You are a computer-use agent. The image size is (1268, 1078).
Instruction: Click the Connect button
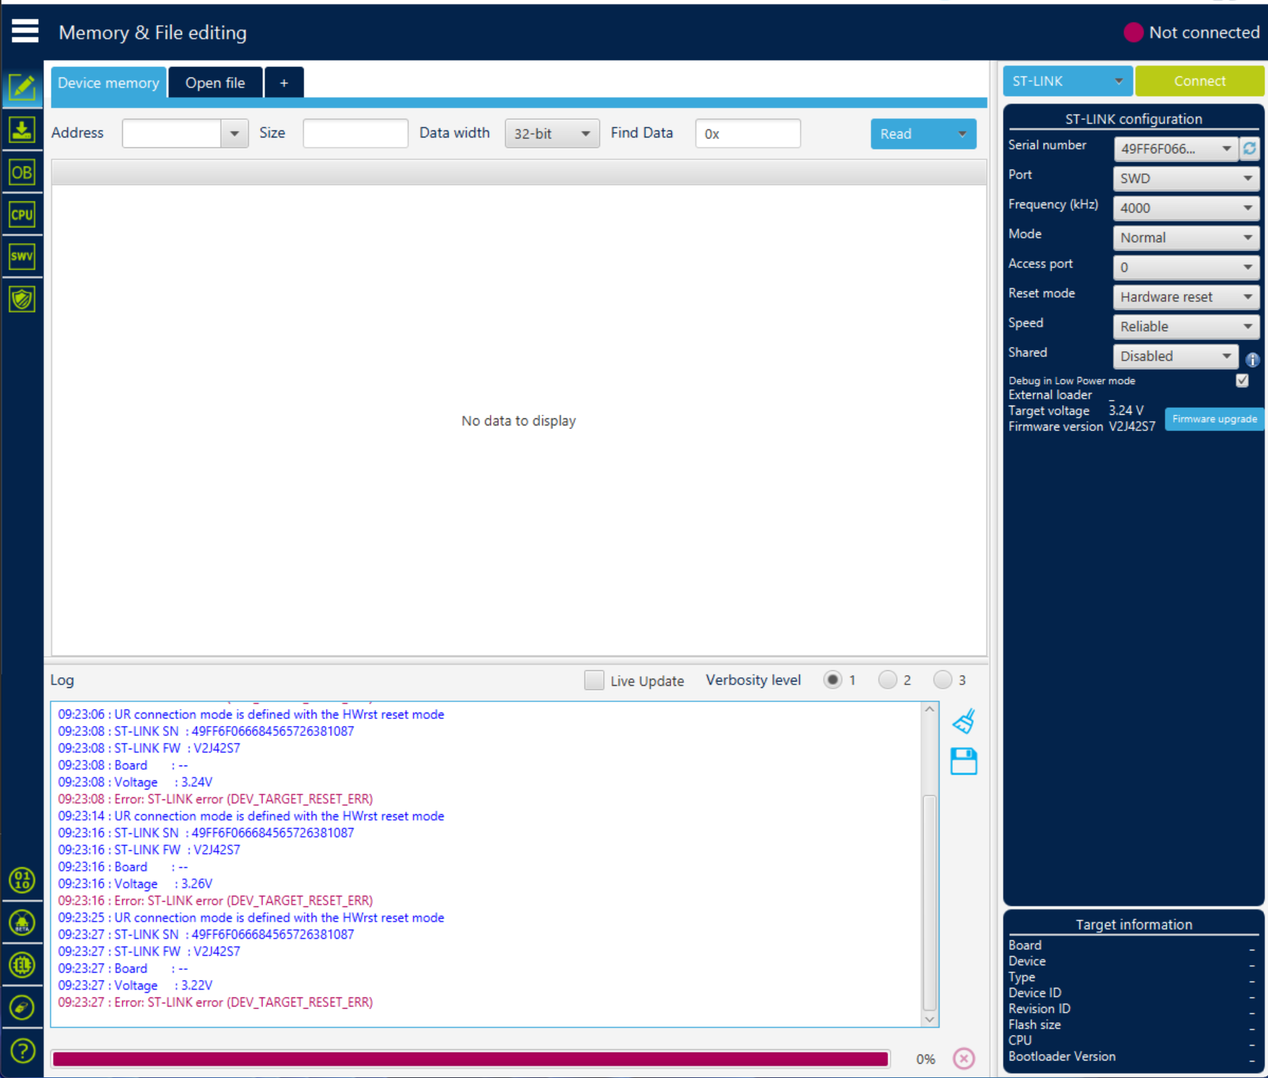tap(1199, 81)
